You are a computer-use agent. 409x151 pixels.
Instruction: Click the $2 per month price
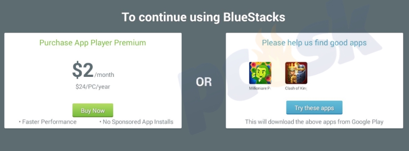(x=93, y=70)
